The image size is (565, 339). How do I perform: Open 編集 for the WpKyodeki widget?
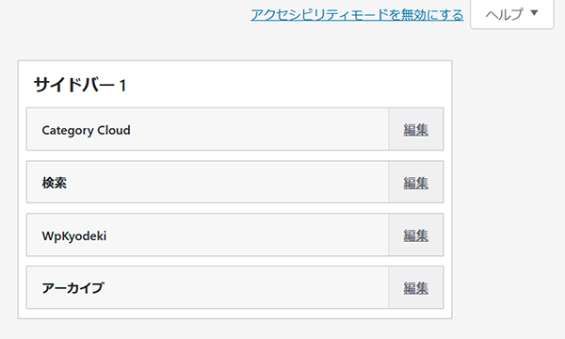click(415, 235)
